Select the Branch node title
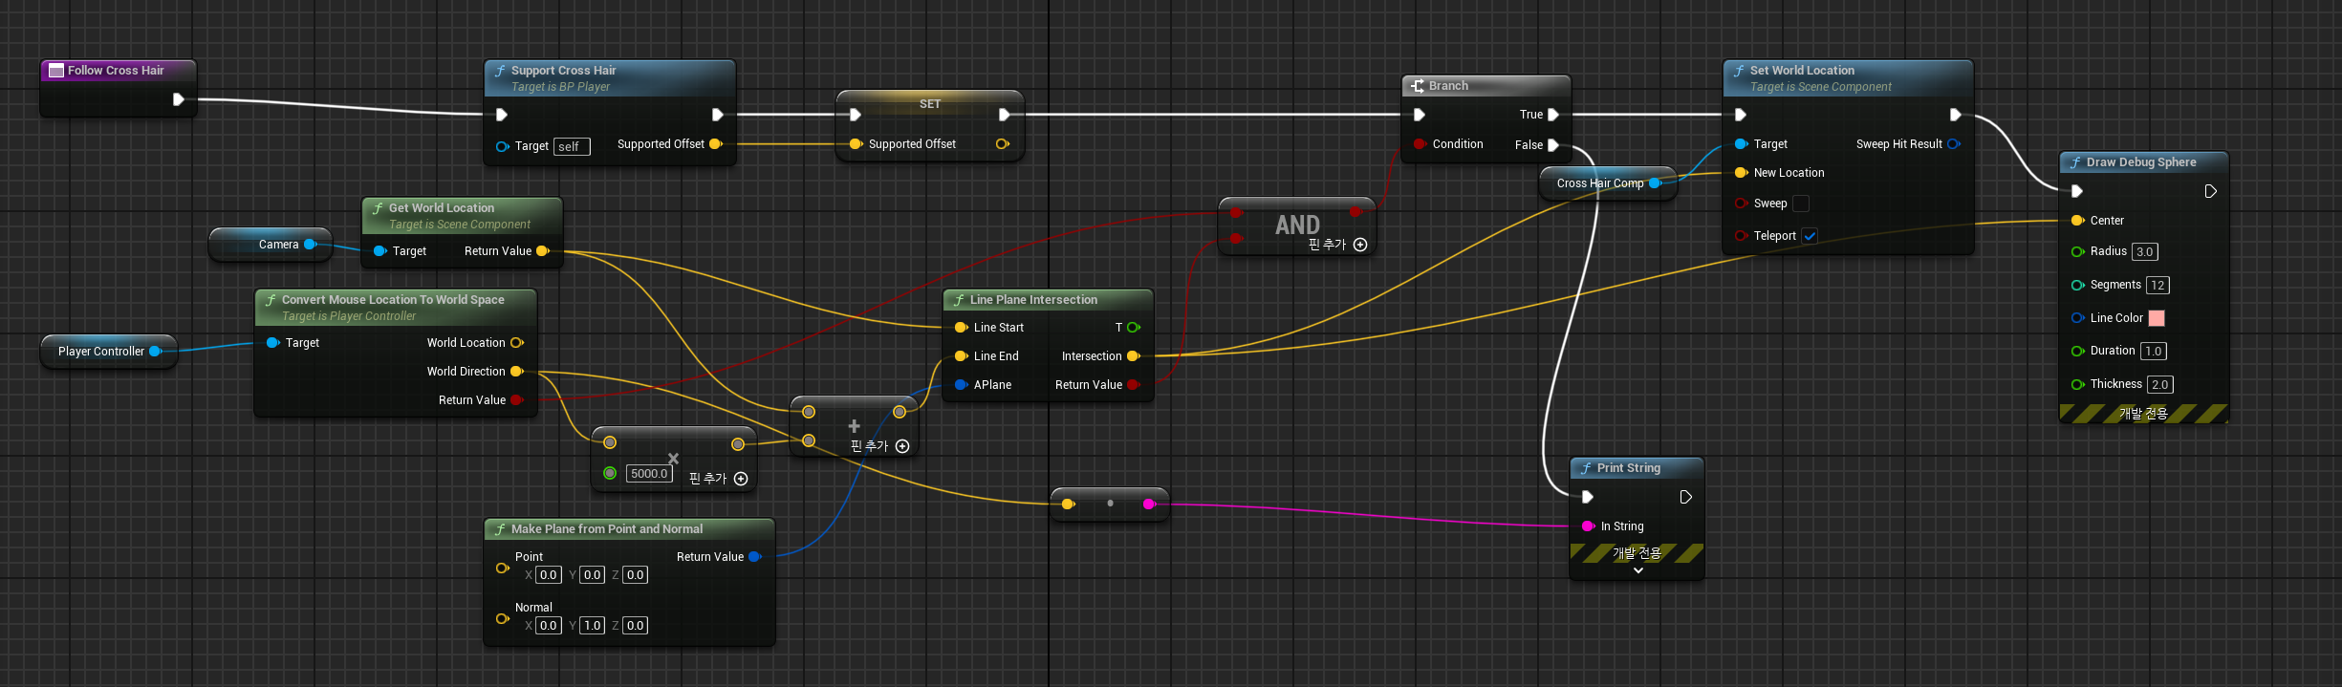Screen dimensions: 2342x687 coord(1448,86)
